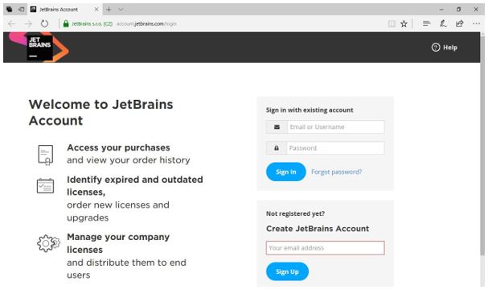
Task: Click the blue Sign In button
Action: 286,172
